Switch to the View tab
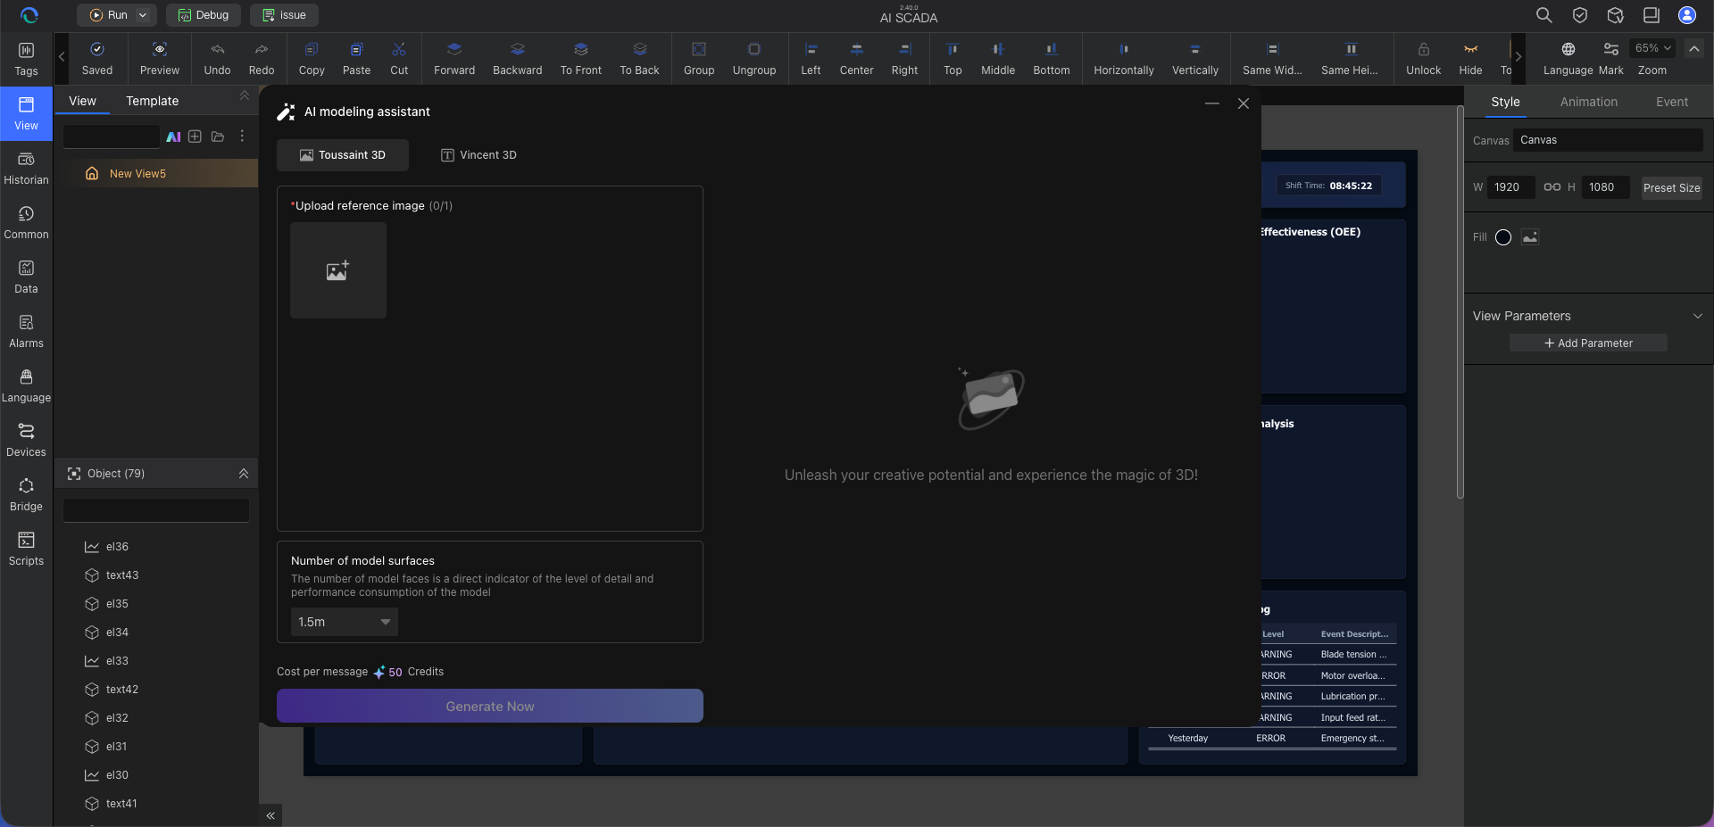The width and height of the screenshot is (1714, 827). pos(82,101)
